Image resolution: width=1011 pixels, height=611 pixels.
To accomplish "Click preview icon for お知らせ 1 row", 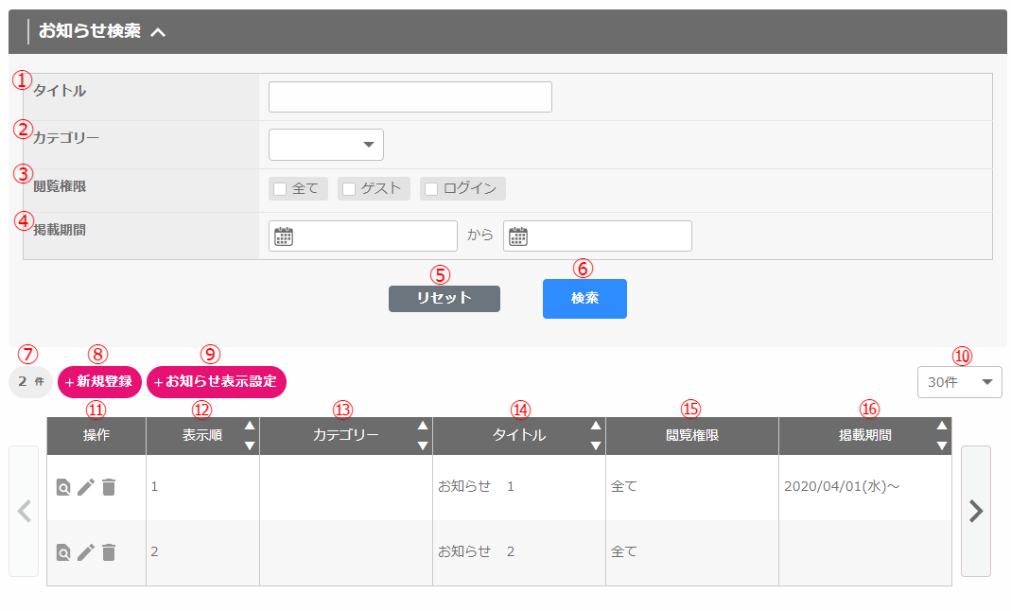I will [x=63, y=487].
